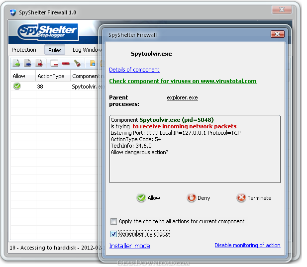Click the brush clear-rules icon

pyautogui.click(x=77, y=64)
